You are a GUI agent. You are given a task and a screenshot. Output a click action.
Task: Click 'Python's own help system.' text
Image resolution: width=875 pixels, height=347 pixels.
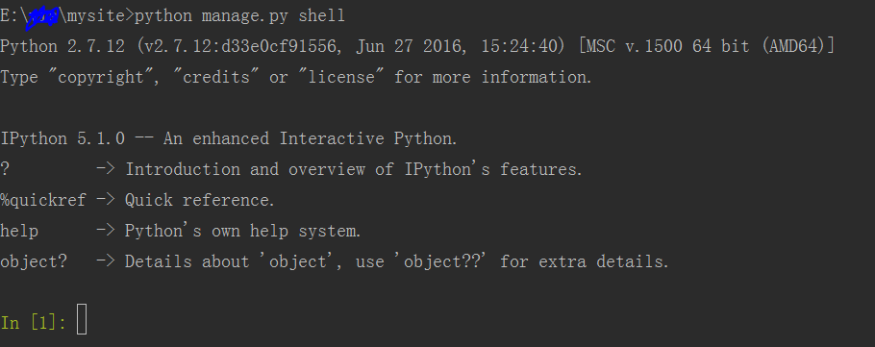pos(242,231)
